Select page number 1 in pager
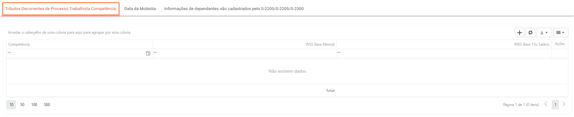The image size is (574, 117). point(555,105)
